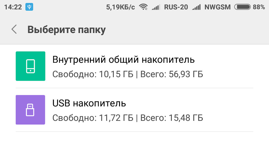Go back using the header arrow

14,29
